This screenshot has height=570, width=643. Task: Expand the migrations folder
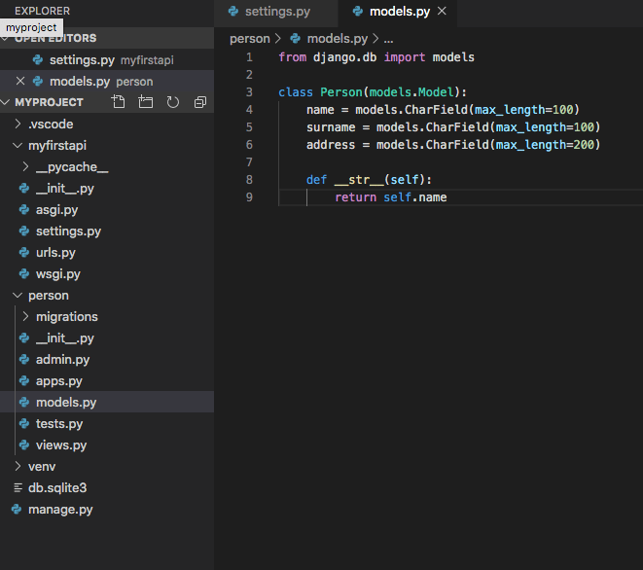[25, 316]
